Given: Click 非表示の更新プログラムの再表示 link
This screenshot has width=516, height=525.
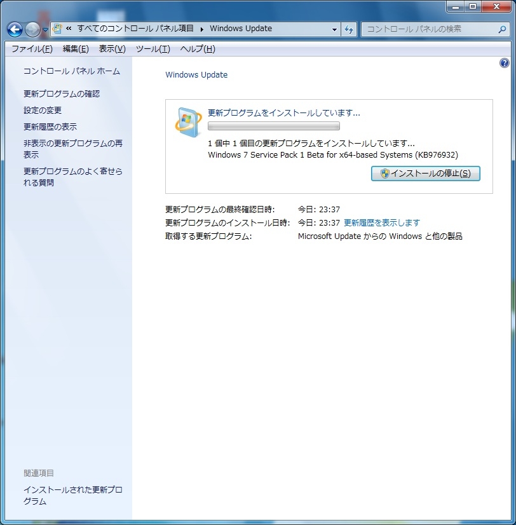Looking at the screenshot, I should coord(73,149).
